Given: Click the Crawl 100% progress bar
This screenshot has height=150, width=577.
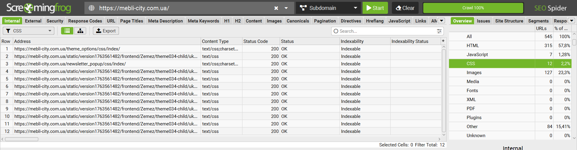Looking at the screenshot, I should [473, 8].
